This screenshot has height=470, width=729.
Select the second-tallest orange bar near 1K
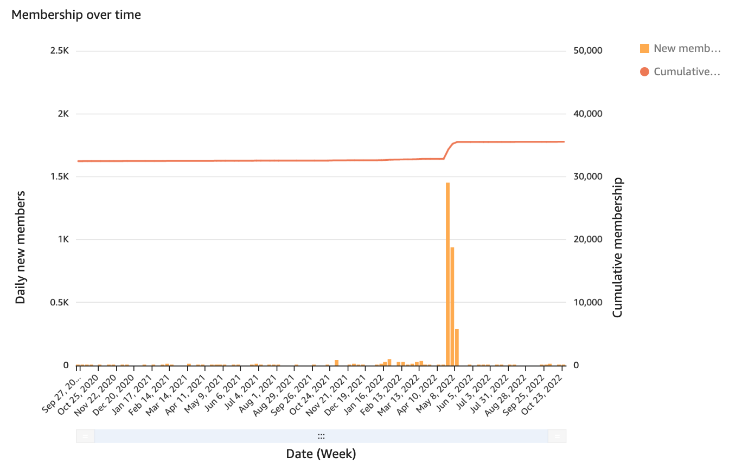coord(452,306)
